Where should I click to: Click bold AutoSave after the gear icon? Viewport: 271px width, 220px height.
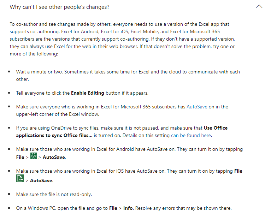(x=54, y=157)
